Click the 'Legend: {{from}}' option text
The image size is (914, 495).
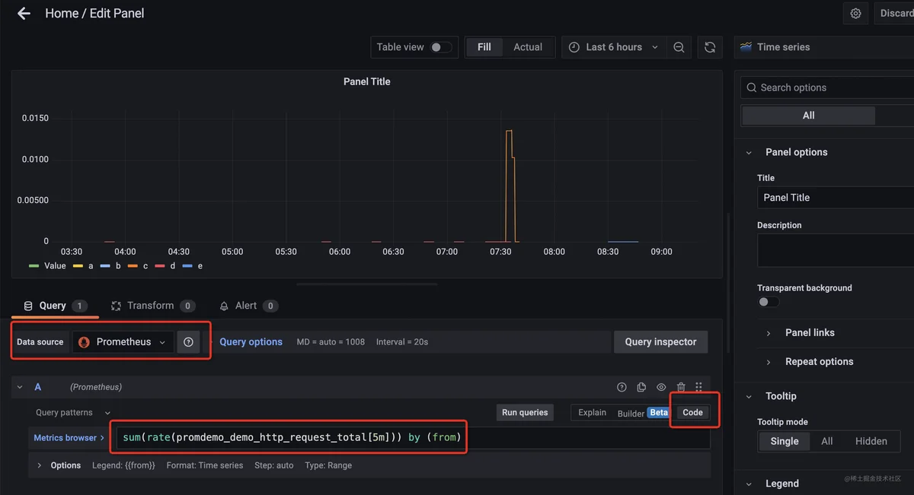click(123, 465)
